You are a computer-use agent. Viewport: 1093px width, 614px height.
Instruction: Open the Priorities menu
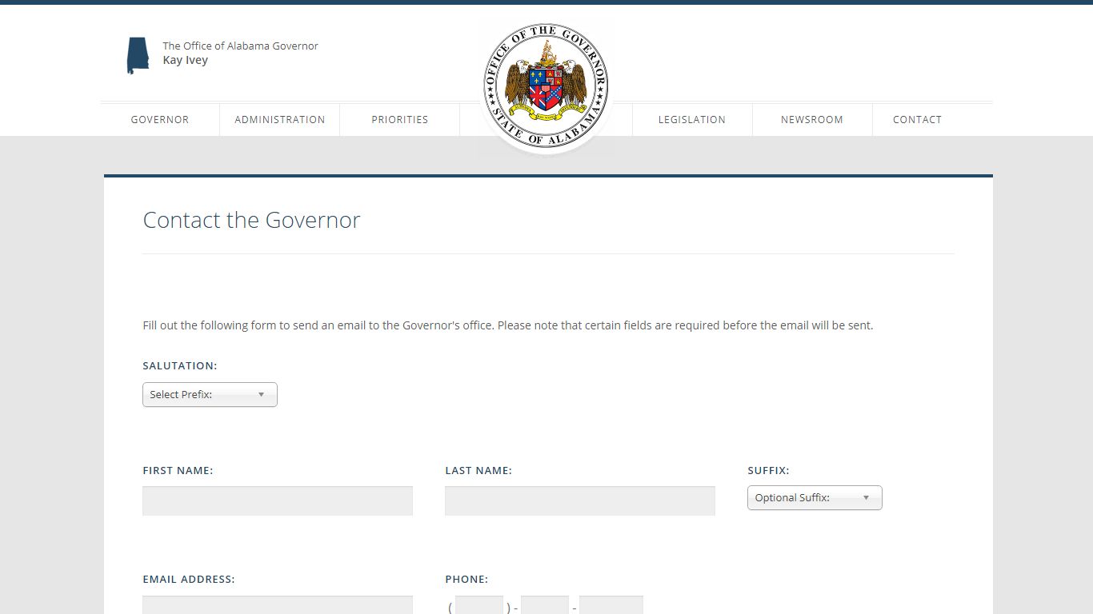pyautogui.click(x=400, y=120)
